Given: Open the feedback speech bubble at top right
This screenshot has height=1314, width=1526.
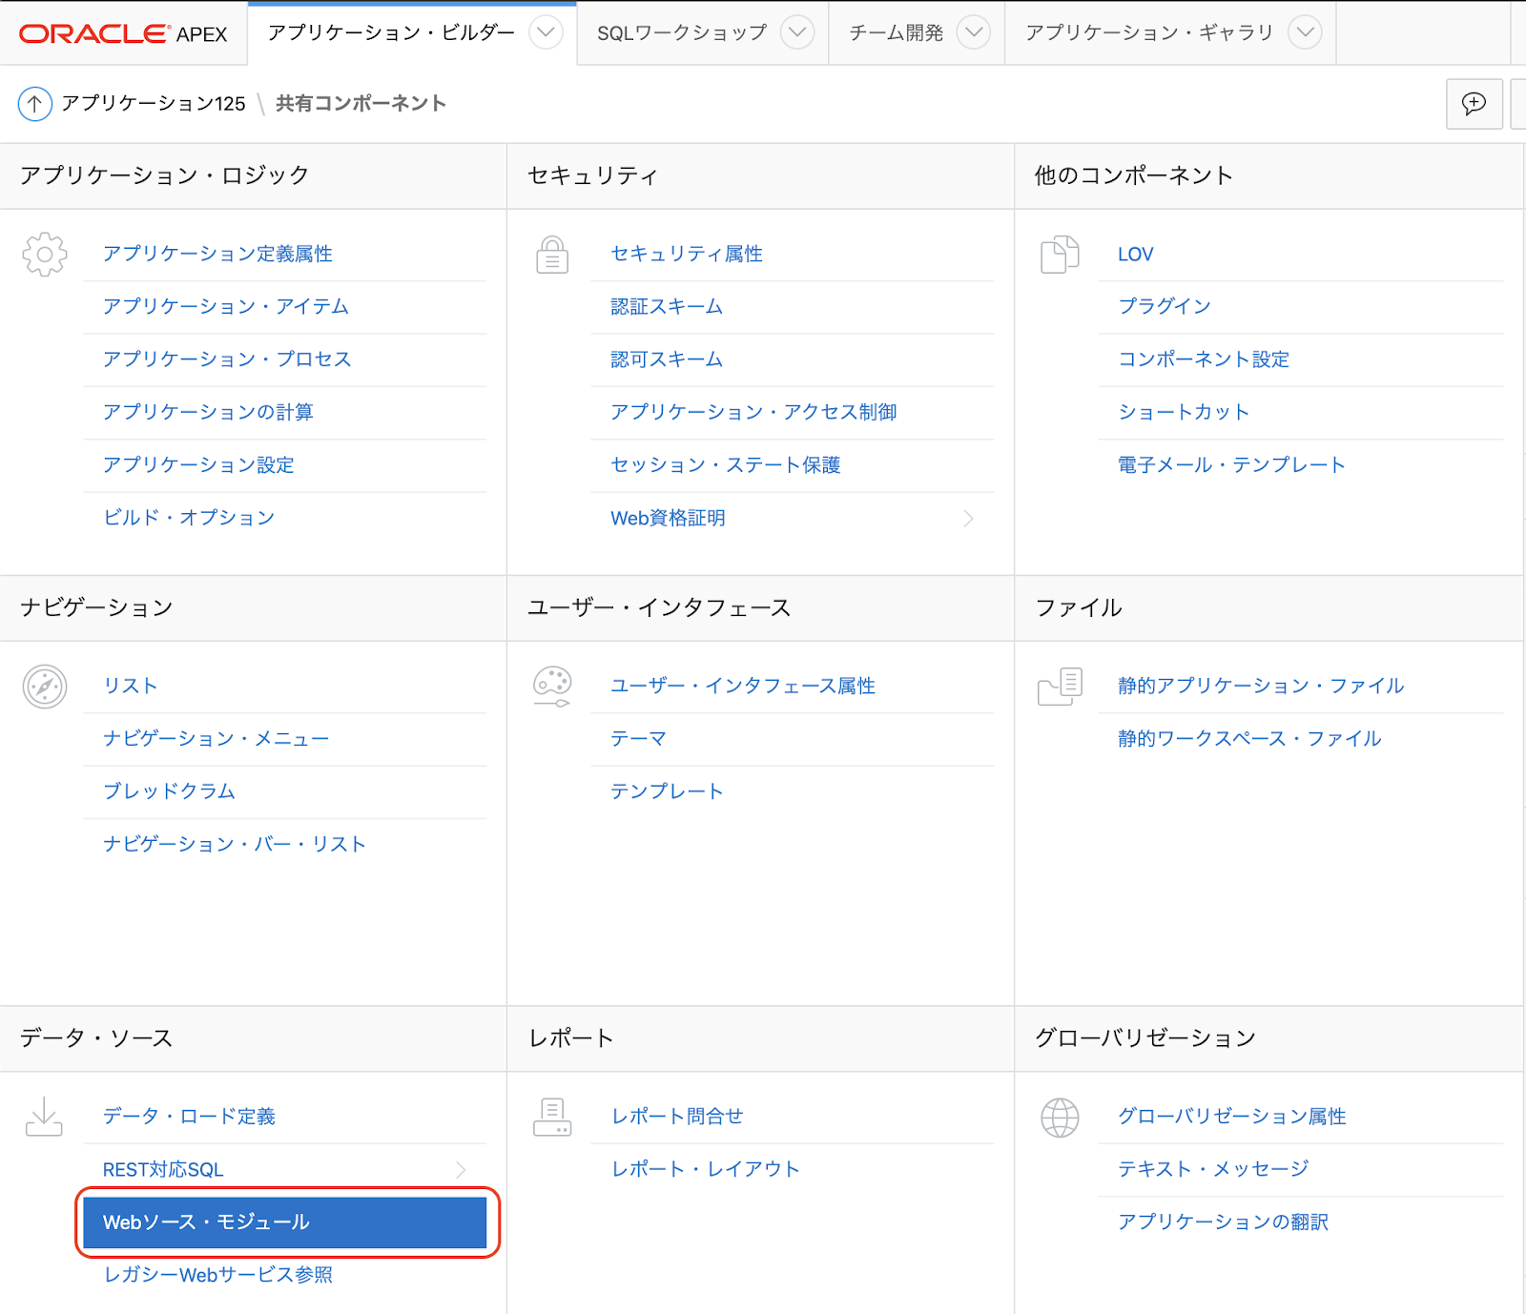Looking at the screenshot, I should click(1474, 104).
